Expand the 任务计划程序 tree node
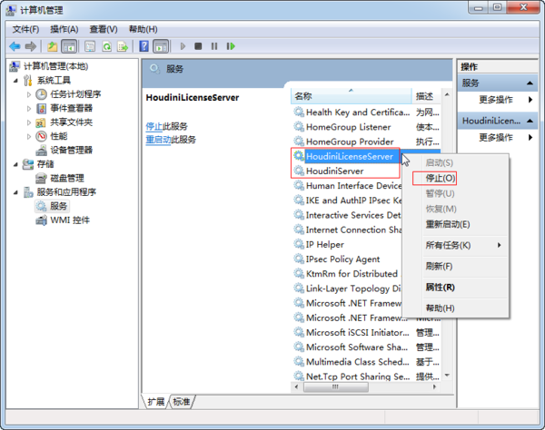Screen dimensions: 545x430 pyautogui.click(x=29, y=94)
